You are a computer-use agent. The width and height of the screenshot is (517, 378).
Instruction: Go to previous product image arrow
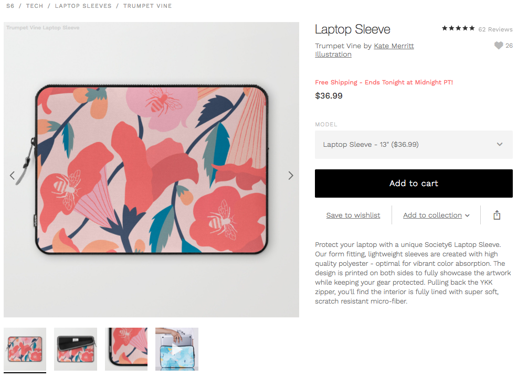12,176
